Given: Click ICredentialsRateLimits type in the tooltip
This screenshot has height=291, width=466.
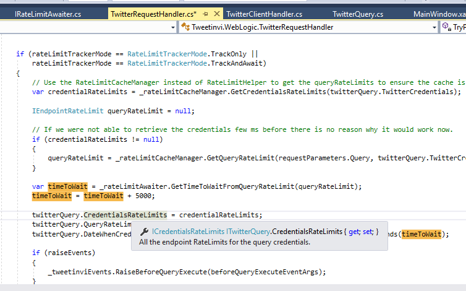Looking at the screenshot, I should coord(188,231).
